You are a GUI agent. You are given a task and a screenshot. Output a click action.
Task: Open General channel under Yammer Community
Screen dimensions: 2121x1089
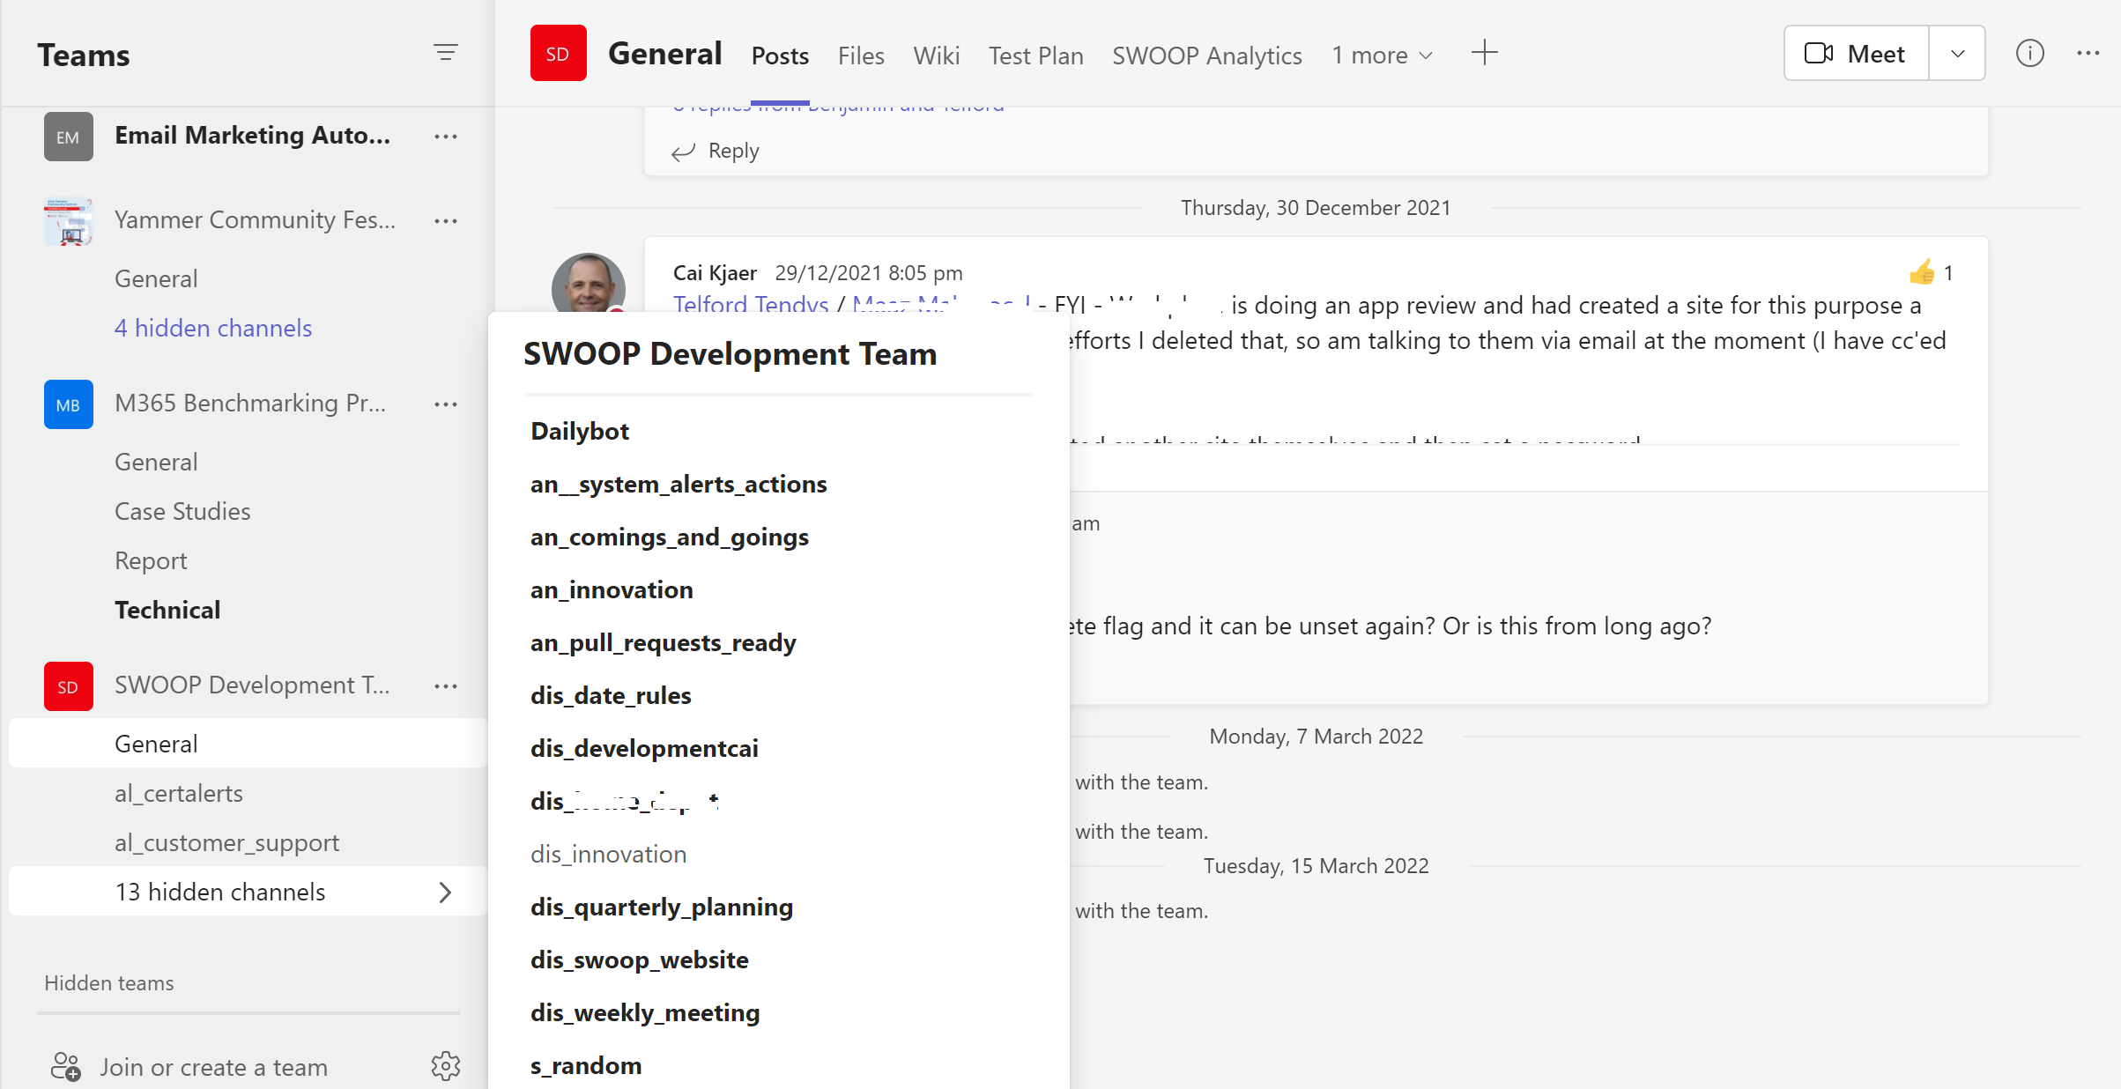tap(156, 278)
